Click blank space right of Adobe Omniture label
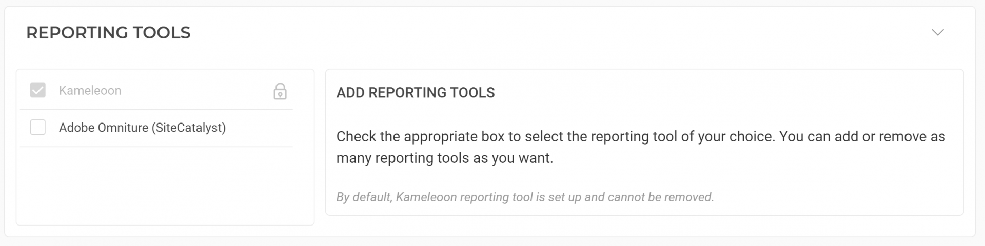This screenshot has width=985, height=246. tap(259, 128)
